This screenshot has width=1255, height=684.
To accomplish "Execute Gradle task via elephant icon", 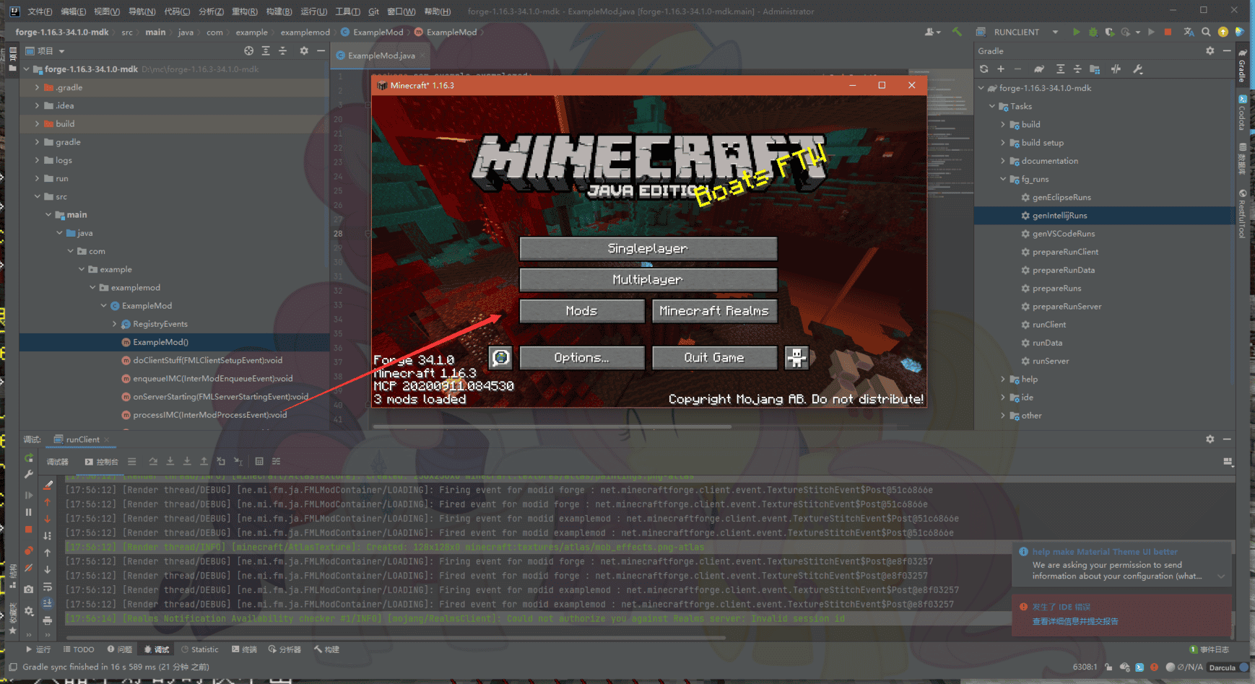I will (x=1039, y=69).
